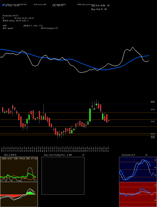157x207 pixels.
Task: Click the blue 12 Day SMA legend square
Action: [x=3, y=5]
